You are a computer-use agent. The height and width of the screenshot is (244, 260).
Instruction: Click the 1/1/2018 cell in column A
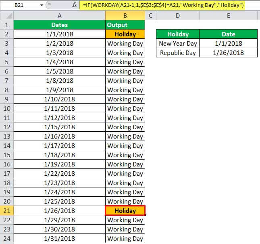59,34
